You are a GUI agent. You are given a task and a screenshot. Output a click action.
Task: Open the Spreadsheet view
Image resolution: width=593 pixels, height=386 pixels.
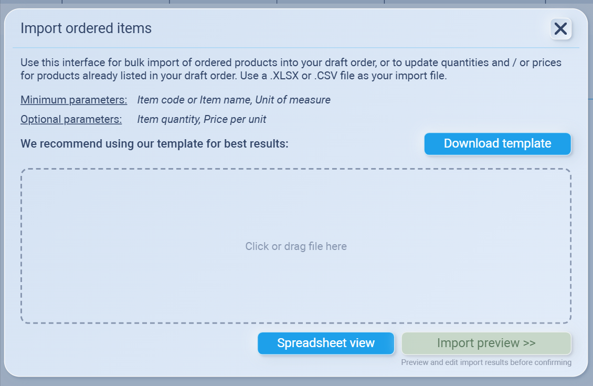tap(325, 343)
